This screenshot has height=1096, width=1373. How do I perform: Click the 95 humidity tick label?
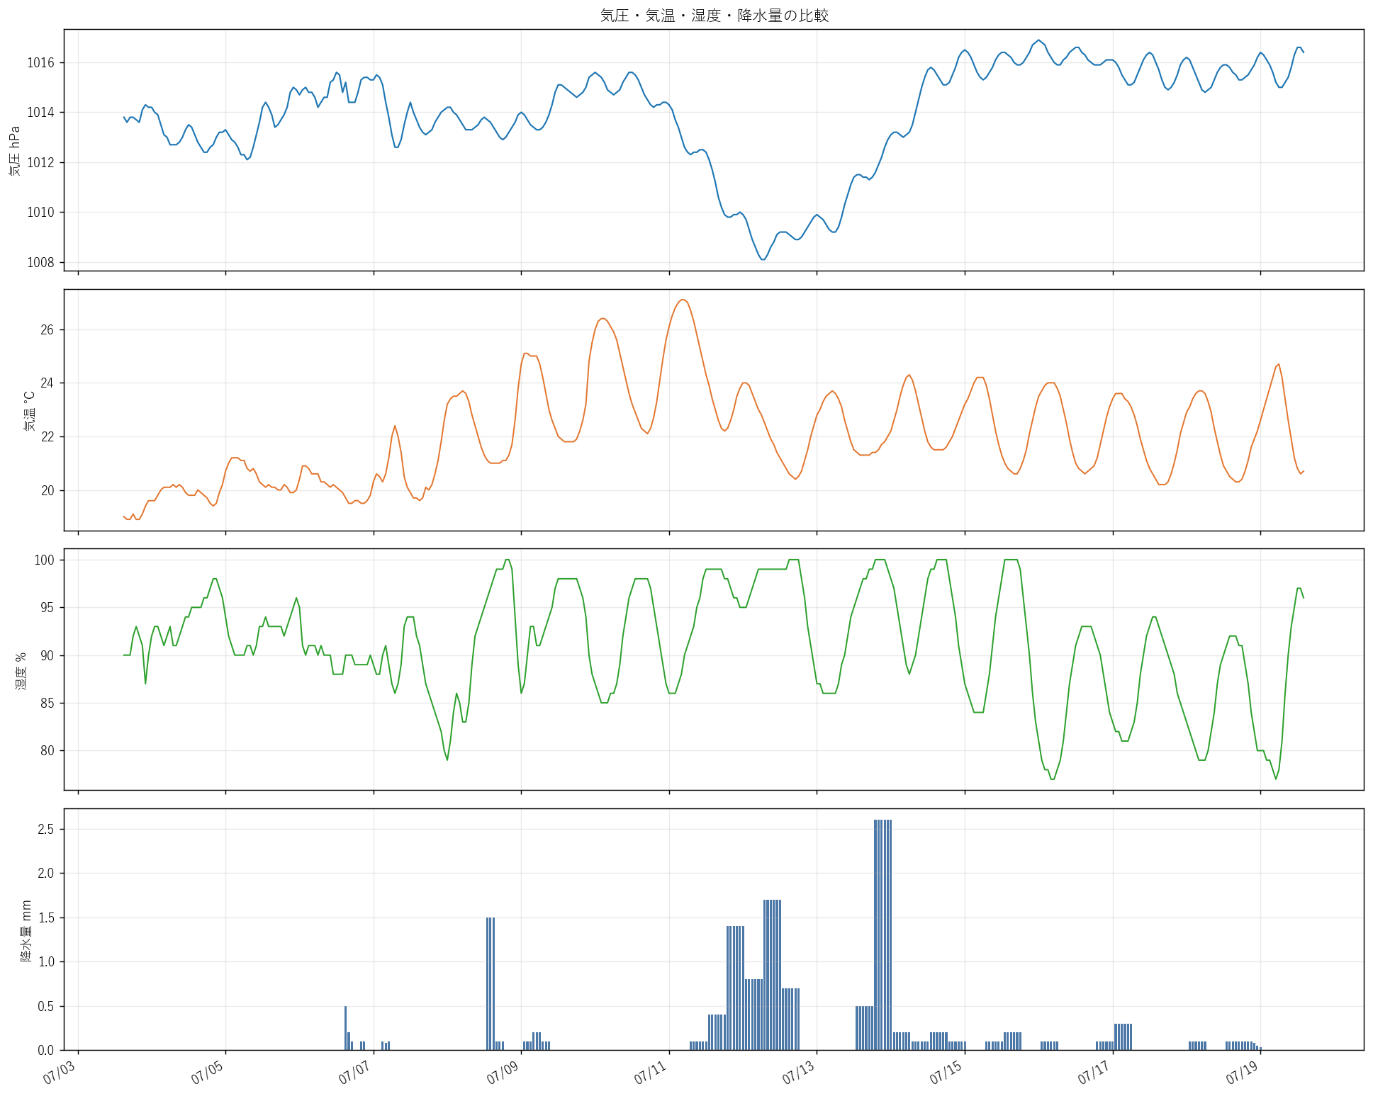click(x=47, y=608)
